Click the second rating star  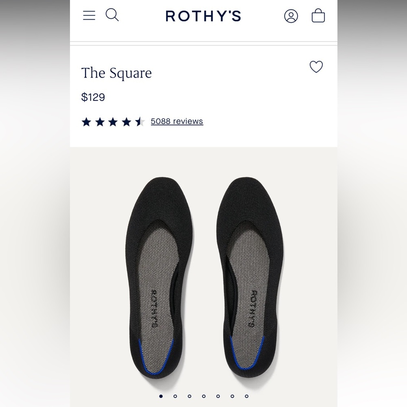click(100, 121)
